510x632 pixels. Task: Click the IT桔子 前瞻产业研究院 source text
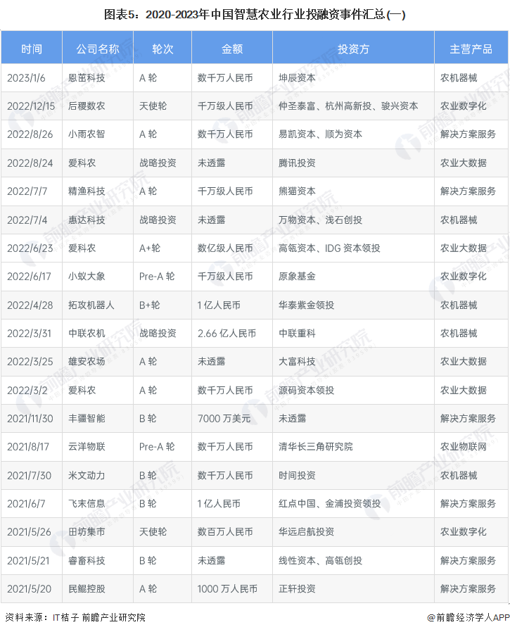[99, 617]
